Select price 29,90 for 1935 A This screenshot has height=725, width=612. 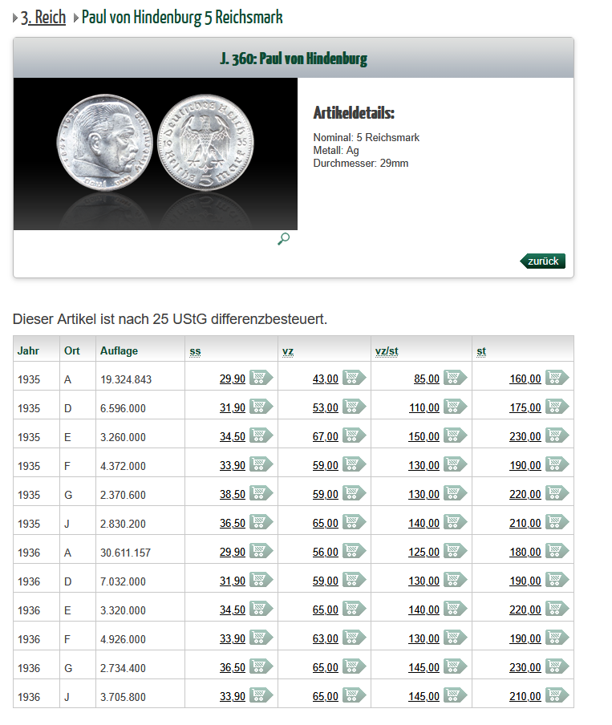point(233,379)
